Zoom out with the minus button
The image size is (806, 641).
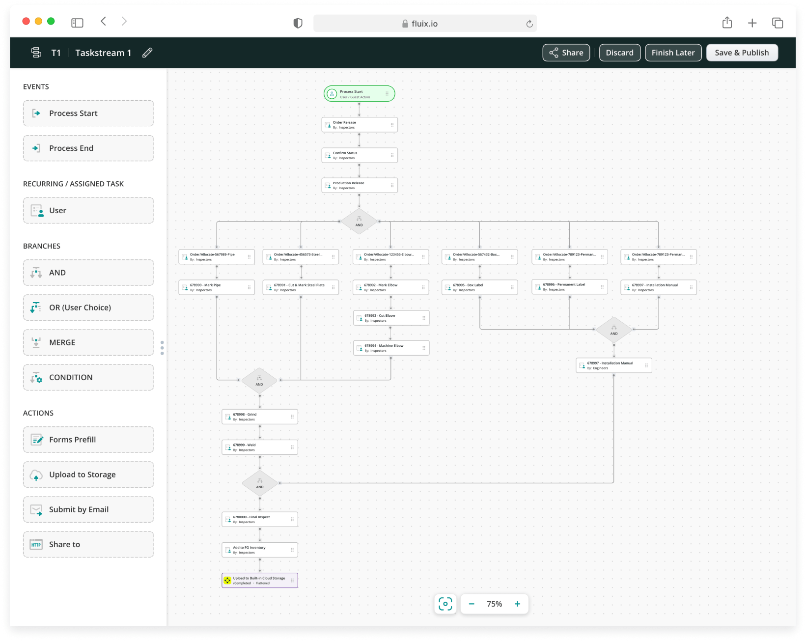pos(472,604)
